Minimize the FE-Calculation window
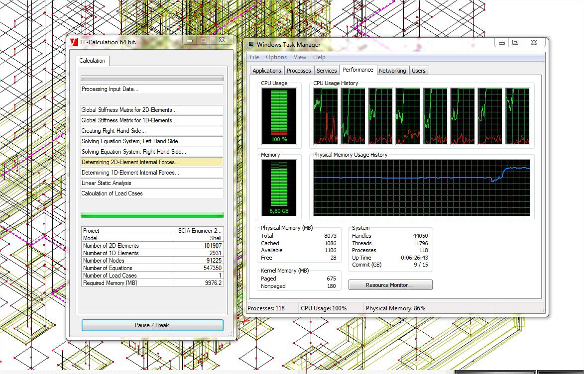 click(x=190, y=40)
